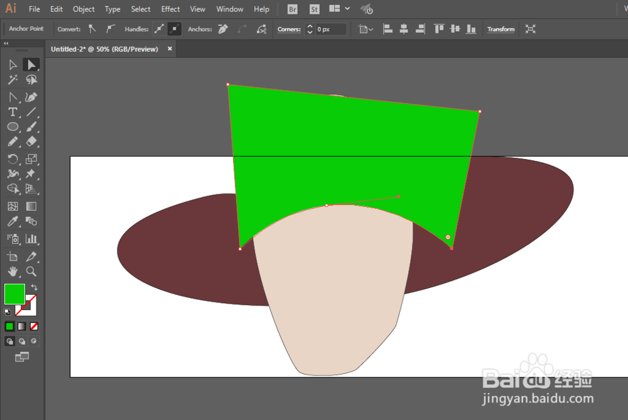Horizontal align center button
The image size is (628, 420).
(404, 29)
